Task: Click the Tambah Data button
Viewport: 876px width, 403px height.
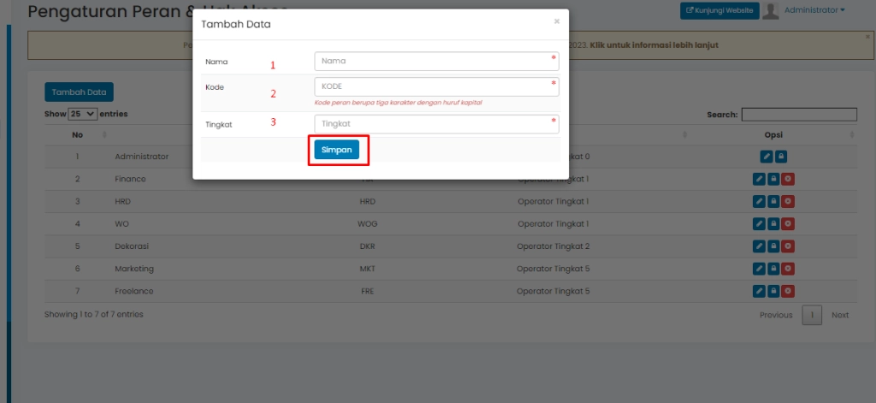Action: tap(79, 92)
